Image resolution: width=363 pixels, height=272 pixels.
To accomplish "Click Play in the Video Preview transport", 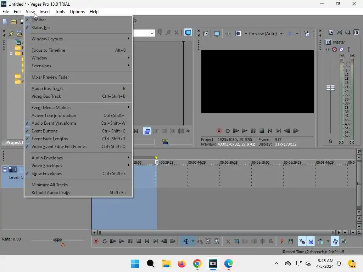I will coord(245,131).
